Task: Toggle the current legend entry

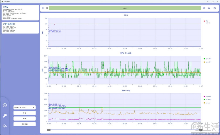Action: coord(207,97)
